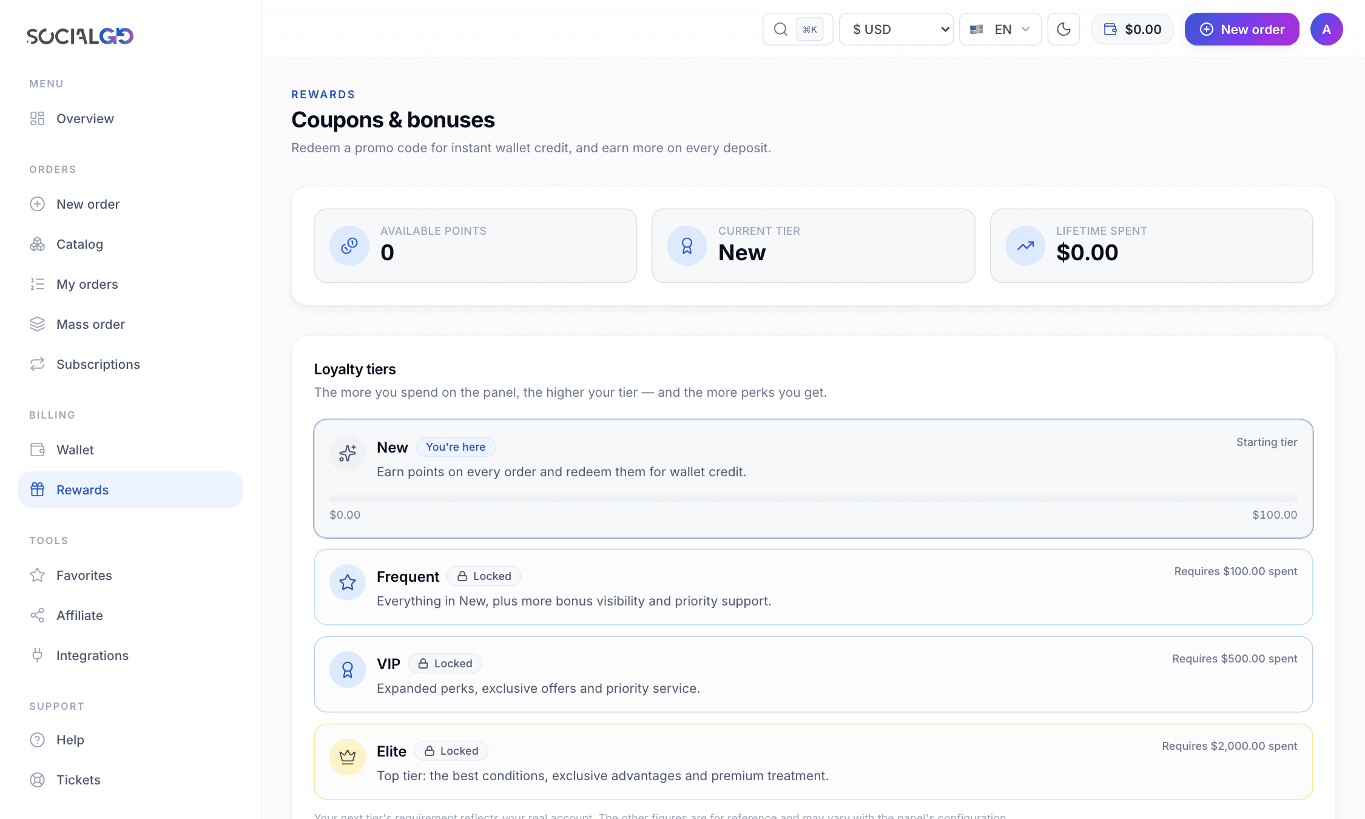The height and width of the screenshot is (819, 1365).
Task: Click the You're here badge
Action: point(456,447)
